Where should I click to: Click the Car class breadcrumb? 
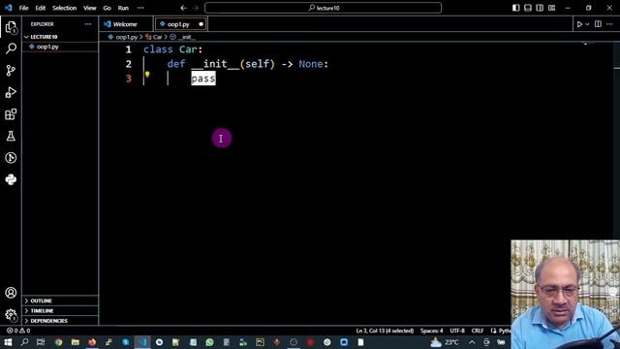pyautogui.click(x=157, y=37)
